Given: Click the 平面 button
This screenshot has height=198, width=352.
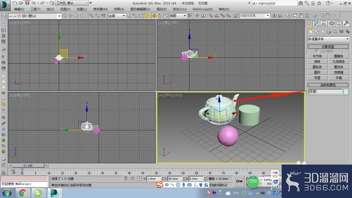Looking at the screenshot, I should point(339,78).
